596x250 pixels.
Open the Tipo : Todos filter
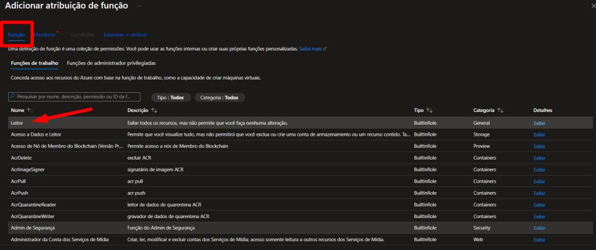click(x=171, y=97)
